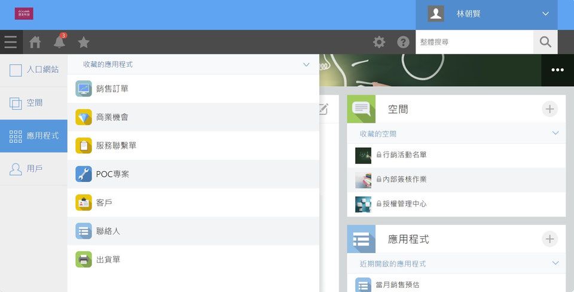Screen dimensions: 574x292
Task: Open the notifications bell icon
Action: (x=59, y=42)
